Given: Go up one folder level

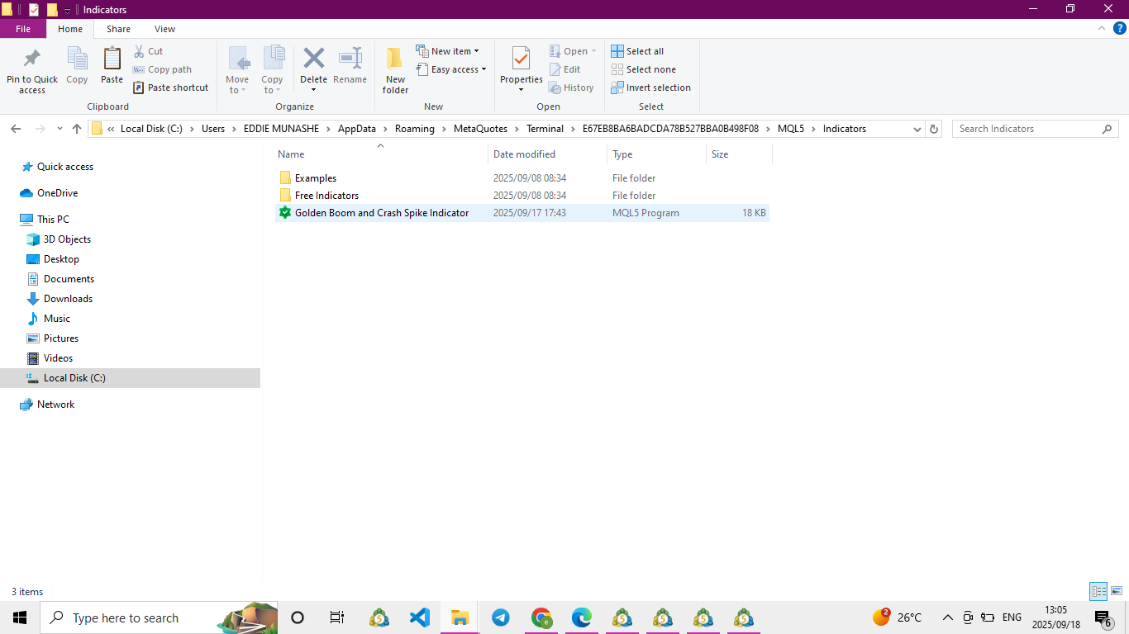Looking at the screenshot, I should click(77, 129).
